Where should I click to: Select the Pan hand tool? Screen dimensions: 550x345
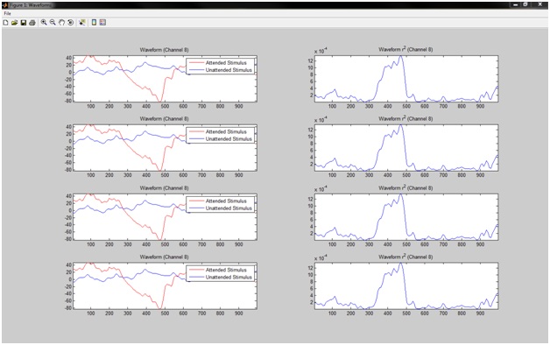coord(61,23)
